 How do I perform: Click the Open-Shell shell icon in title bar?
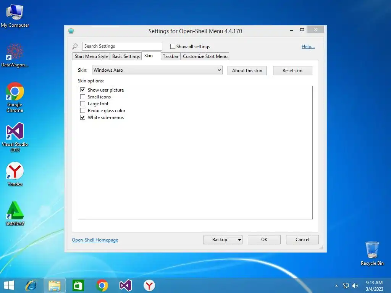[71, 31]
